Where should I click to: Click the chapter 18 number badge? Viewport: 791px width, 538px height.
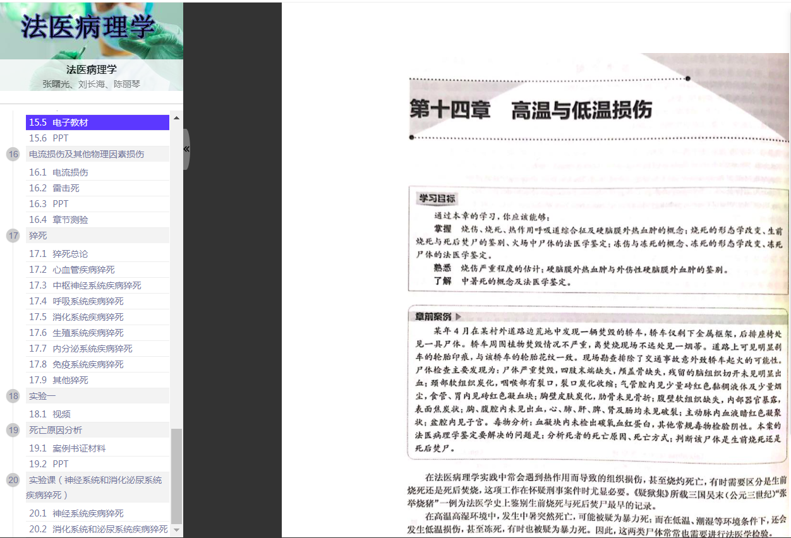[x=13, y=396]
